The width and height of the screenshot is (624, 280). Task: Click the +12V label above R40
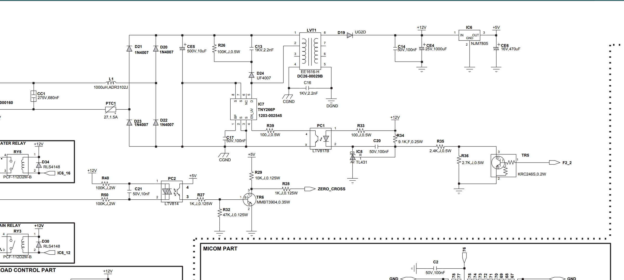92,171
